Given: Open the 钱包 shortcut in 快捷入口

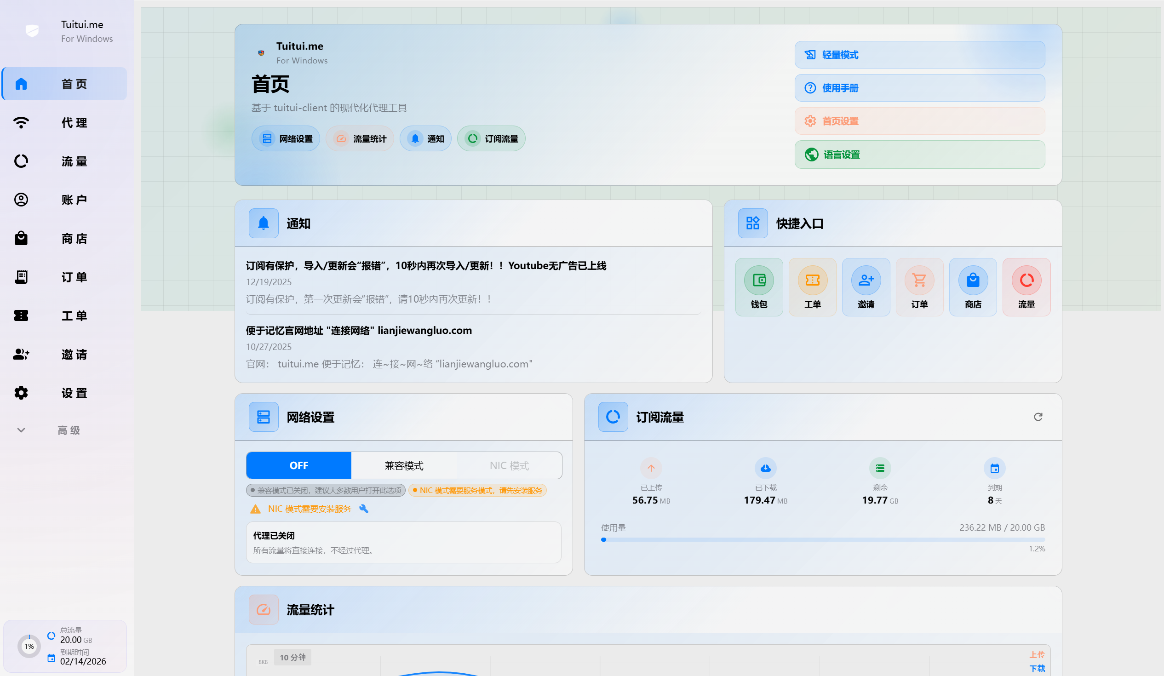Looking at the screenshot, I should pos(758,287).
